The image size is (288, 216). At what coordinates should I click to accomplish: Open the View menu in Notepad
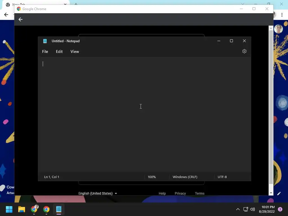[75, 52]
